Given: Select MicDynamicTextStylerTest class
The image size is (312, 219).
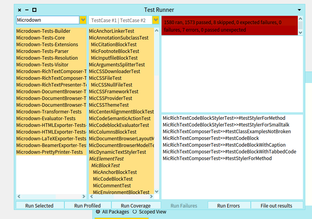Looking at the screenshot, I should (x=121, y=152).
